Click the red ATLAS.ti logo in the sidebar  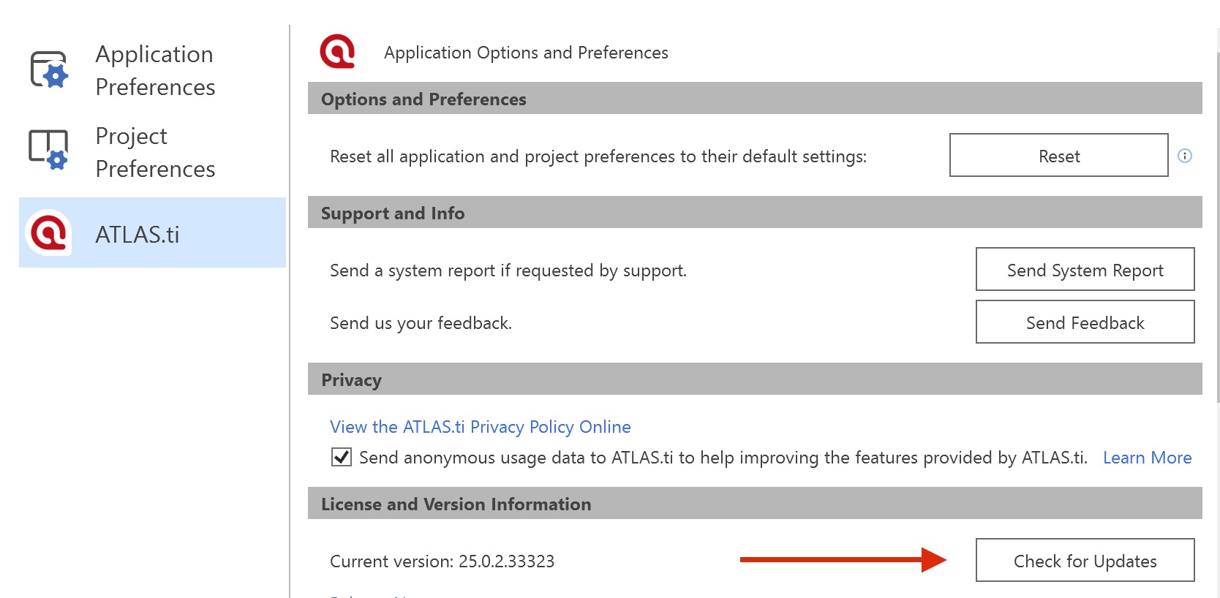pos(48,233)
